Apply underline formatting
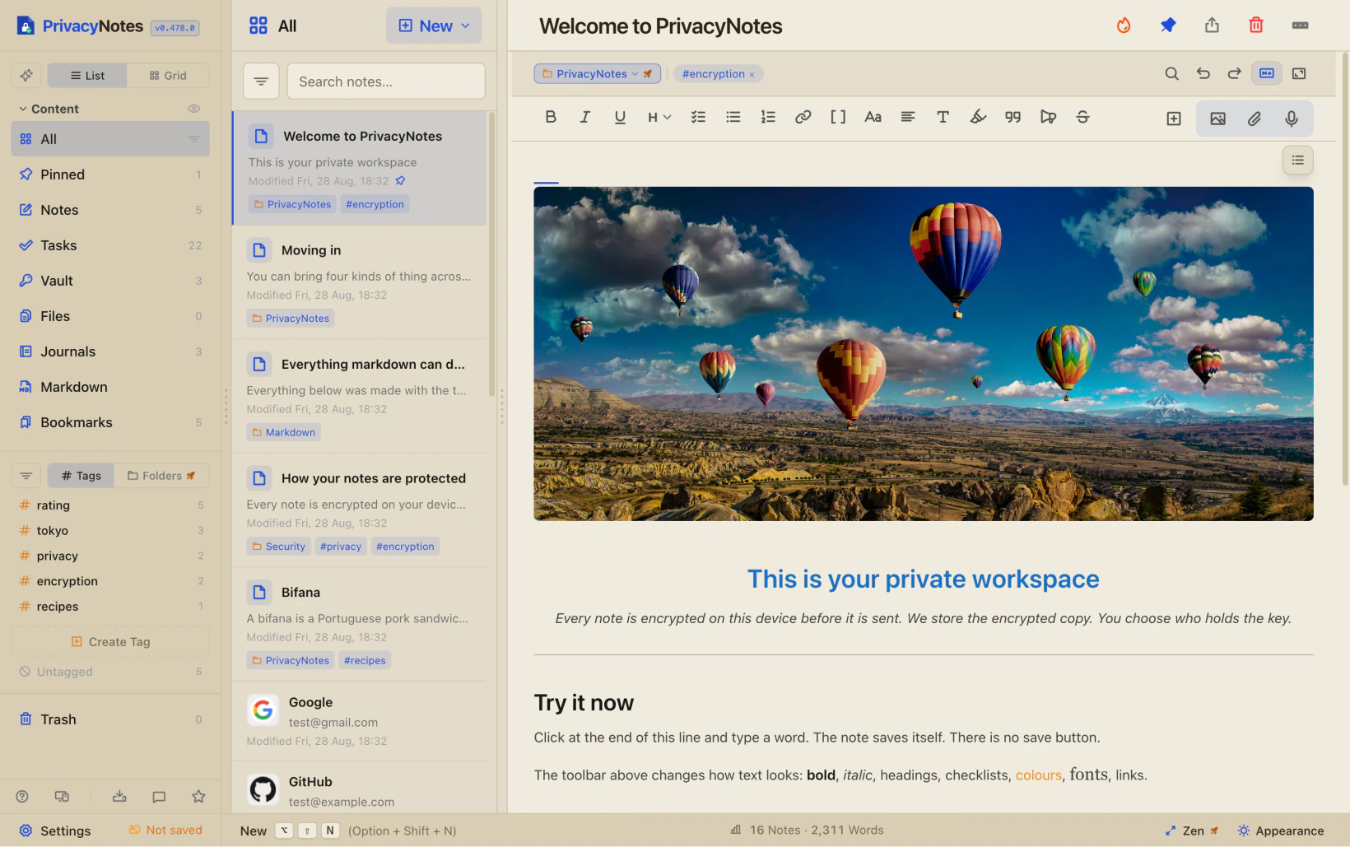 (620, 117)
